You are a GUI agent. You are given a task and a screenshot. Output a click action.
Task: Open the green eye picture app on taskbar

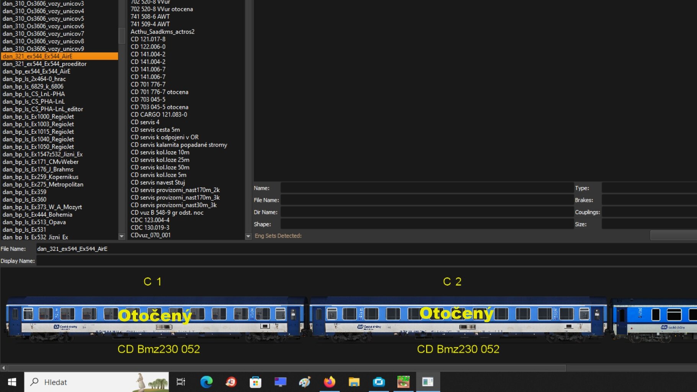click(x=403, y=382)
